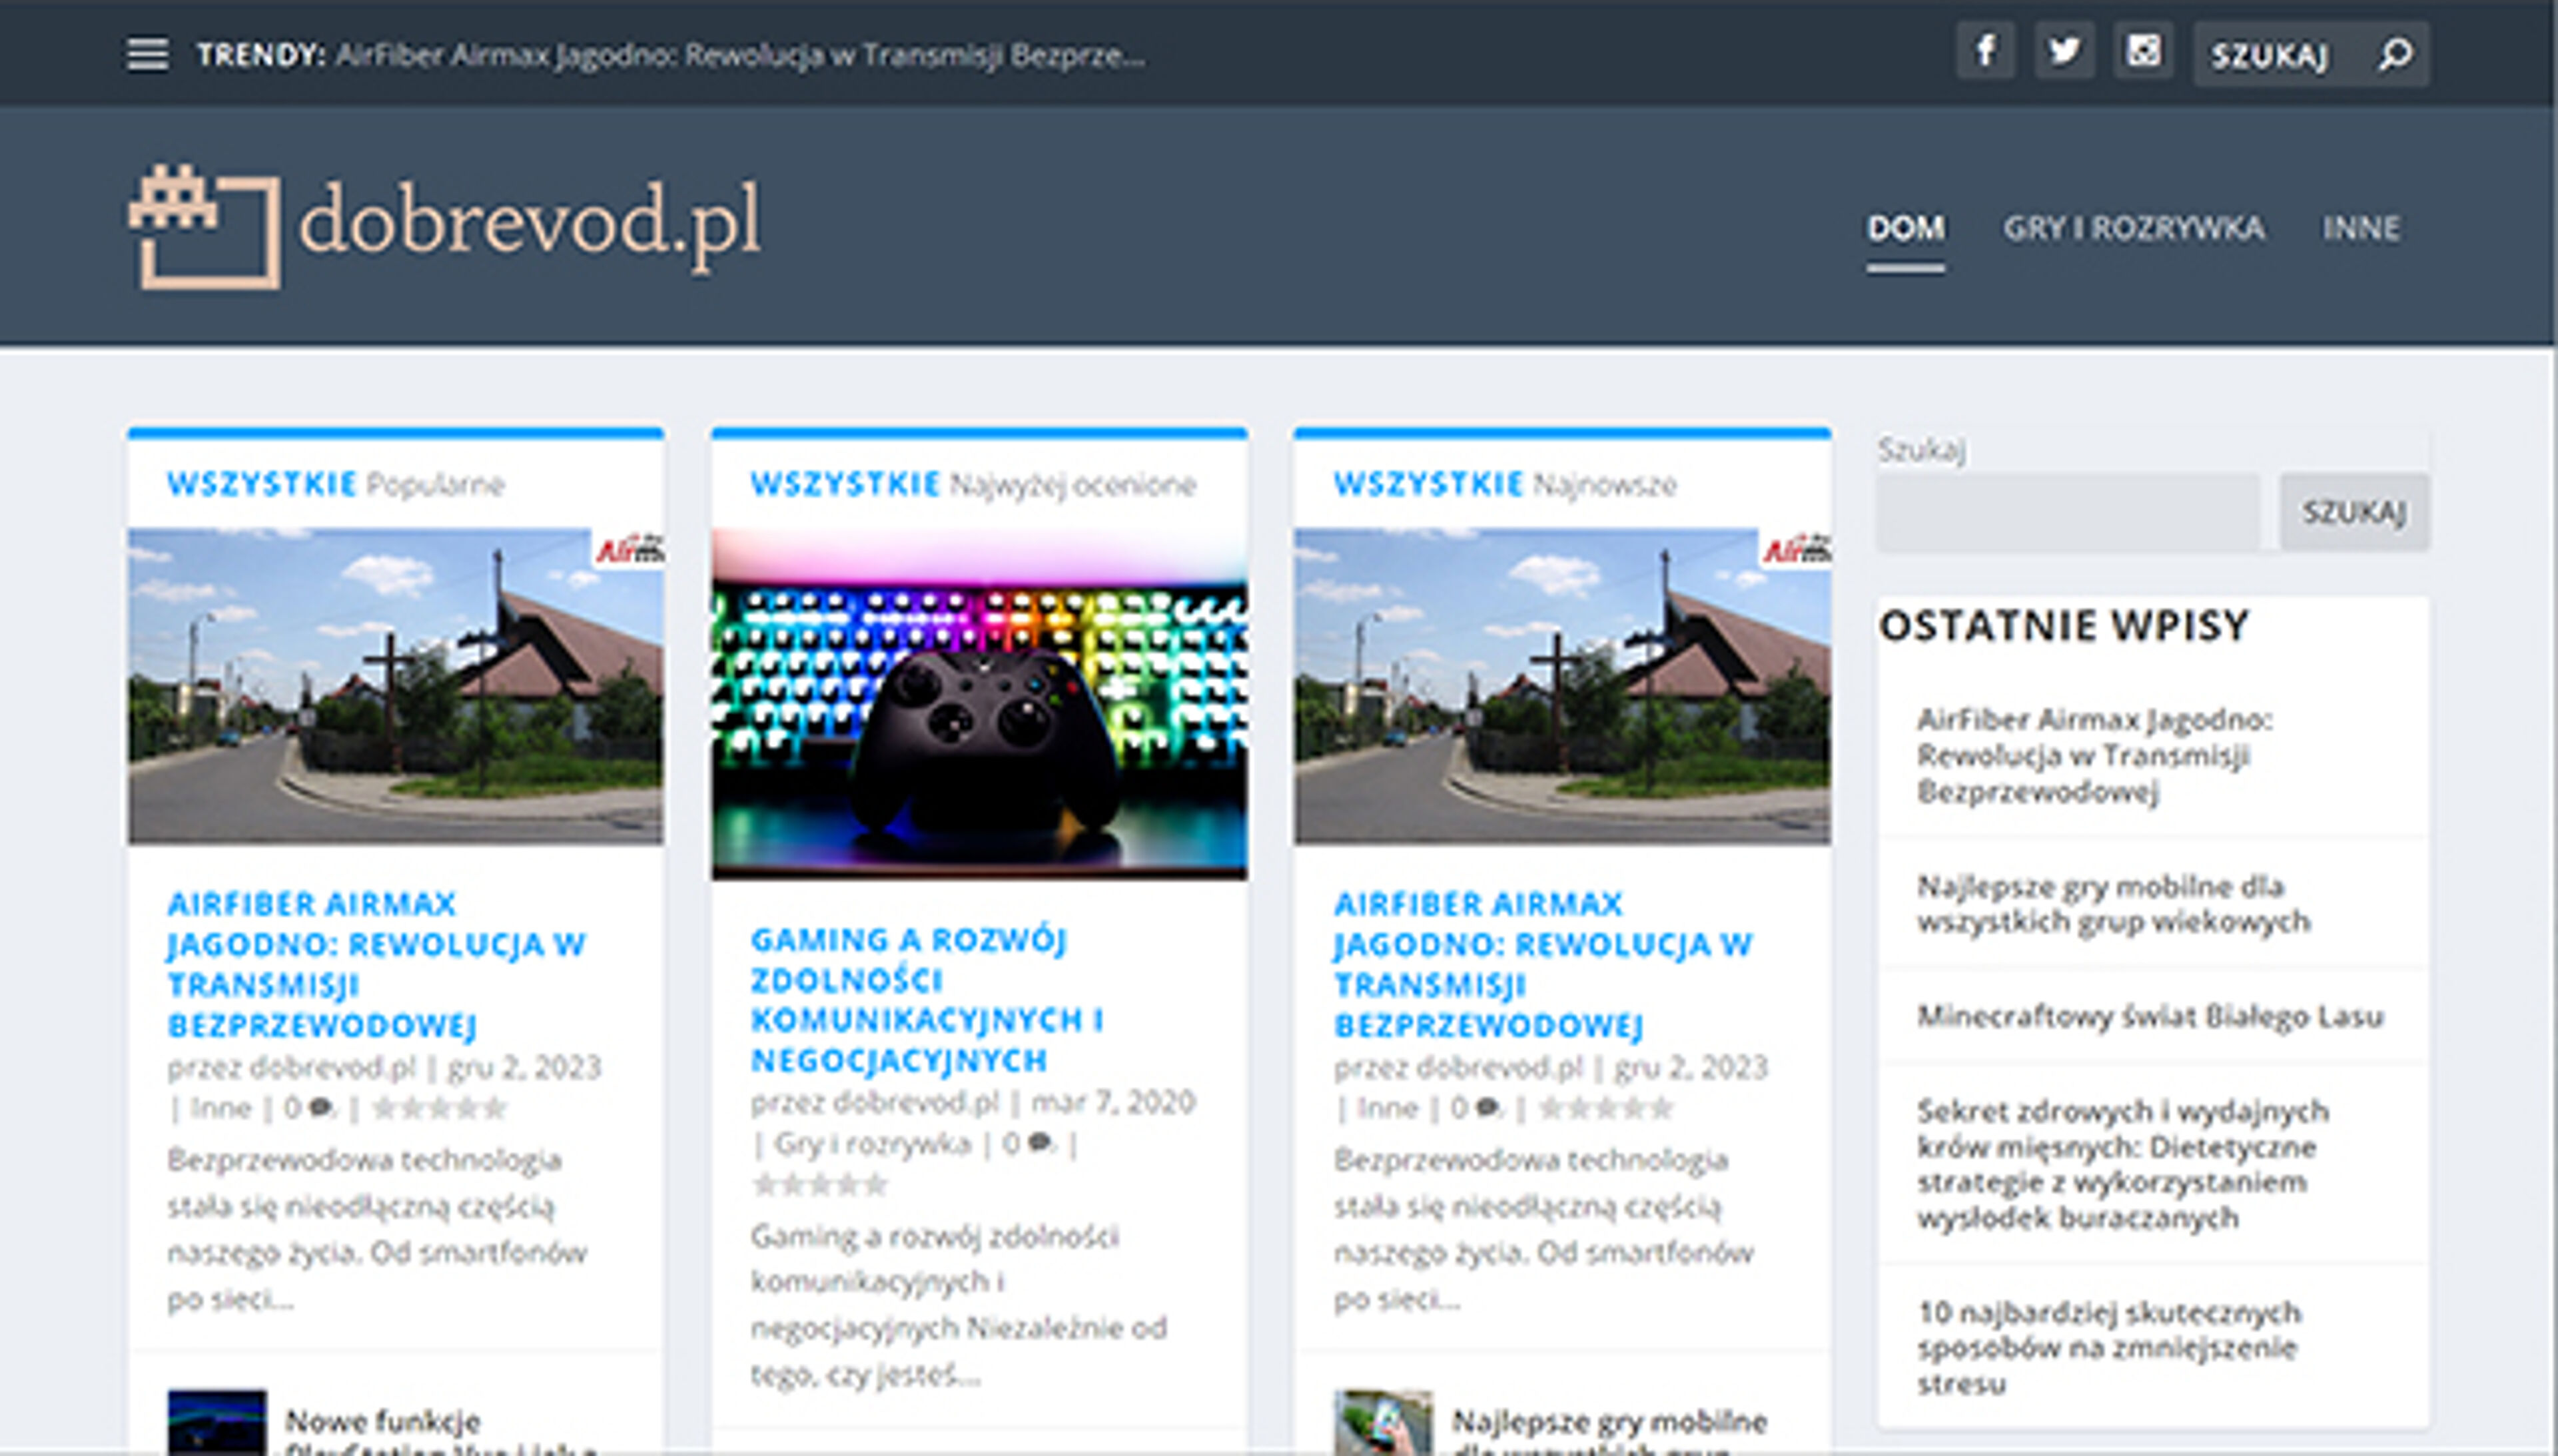
Task: Click comment bubble on Gaming article
Action: (x=1040, y=1143)
